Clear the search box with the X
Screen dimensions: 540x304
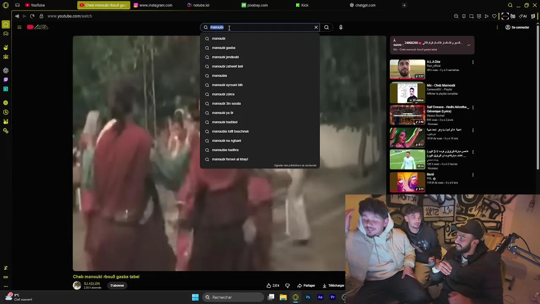point(316,27)
